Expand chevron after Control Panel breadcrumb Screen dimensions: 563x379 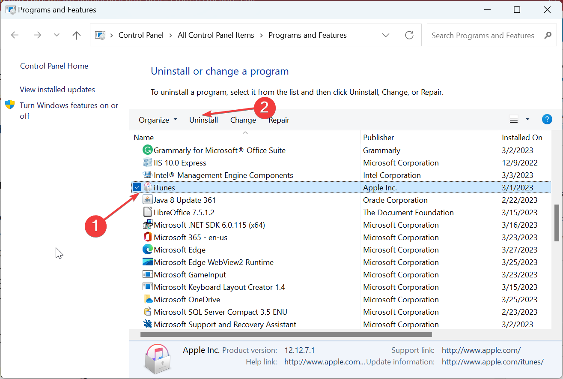pyautogui.click(x=171, y=35)
